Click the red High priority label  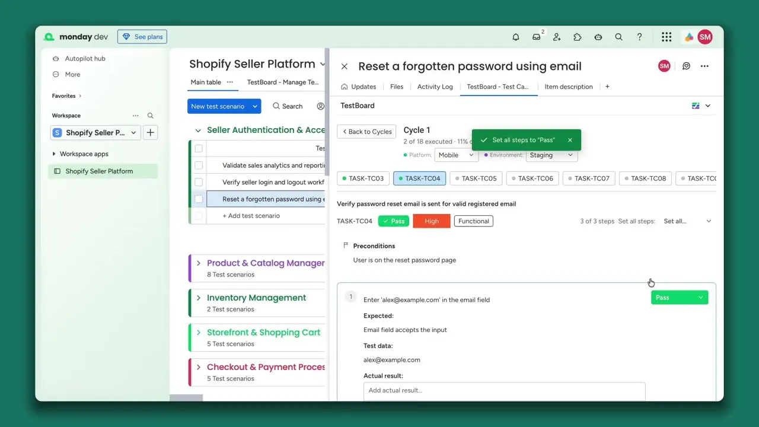coord(432,221)
